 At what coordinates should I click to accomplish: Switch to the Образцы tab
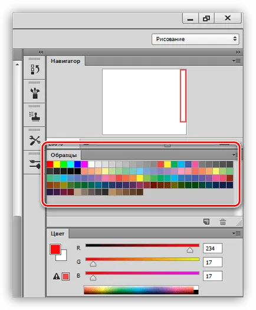(x=64, y=155)
